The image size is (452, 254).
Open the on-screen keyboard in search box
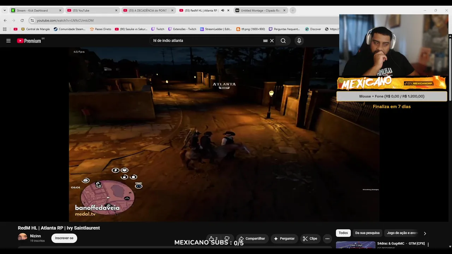click(265, 41)
